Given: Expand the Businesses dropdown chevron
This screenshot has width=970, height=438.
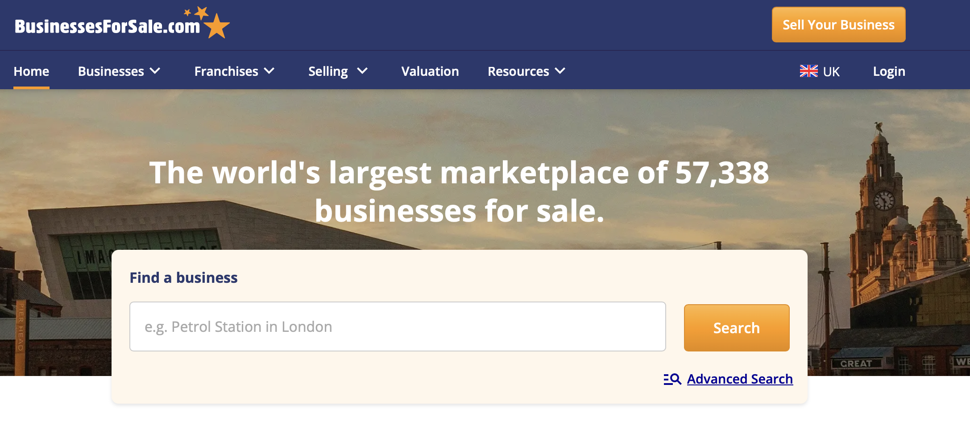Looking at the screenshot, I should point(155,71).
